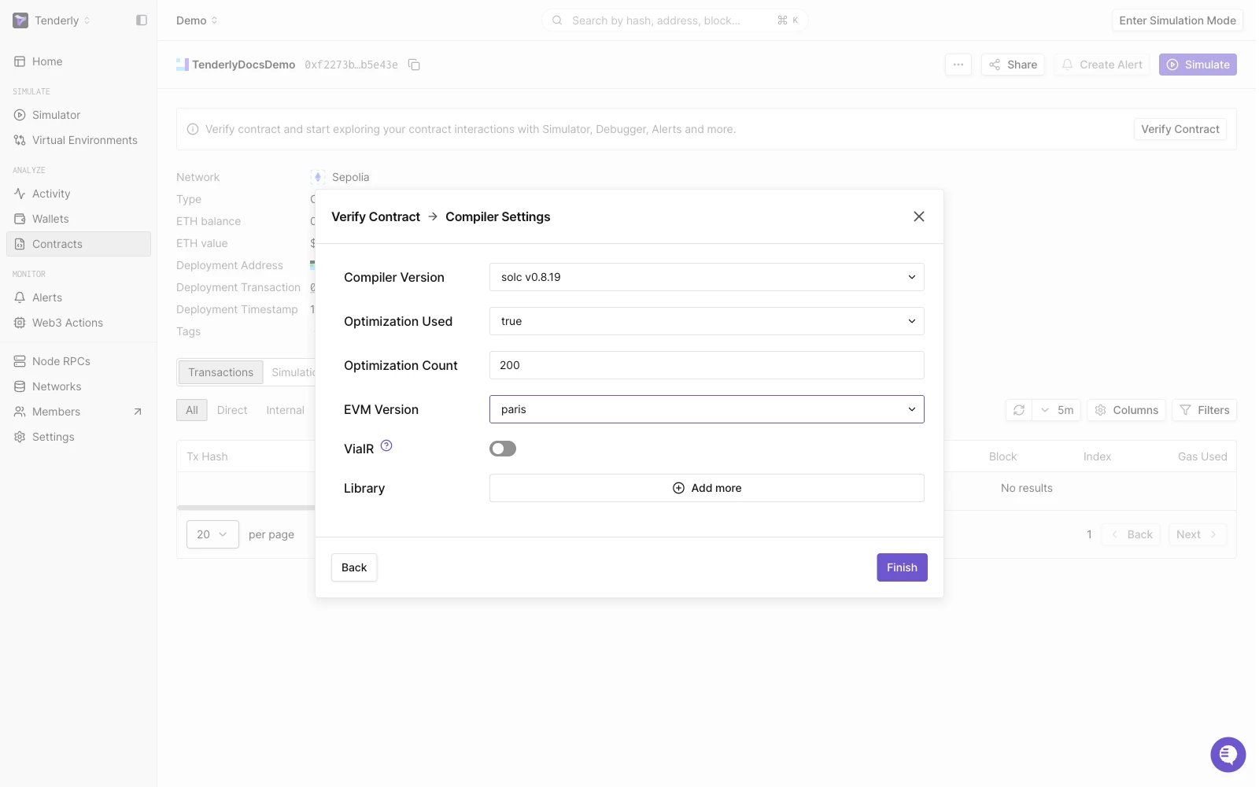The height and width of the screenshot is (787, 1259).
Task: Click the Web3 Actions icon
Action: [x=20, y=323]
